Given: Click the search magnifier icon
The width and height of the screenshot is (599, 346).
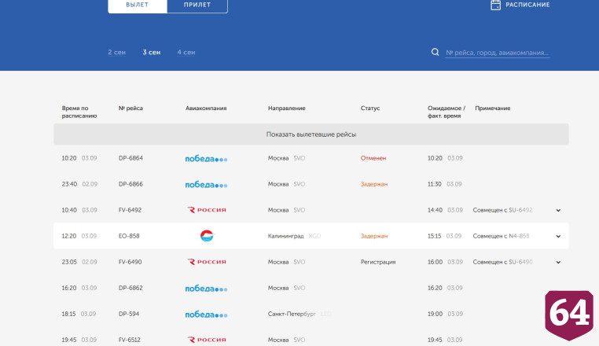Looking at the screenshot, I should pos(435,52).
